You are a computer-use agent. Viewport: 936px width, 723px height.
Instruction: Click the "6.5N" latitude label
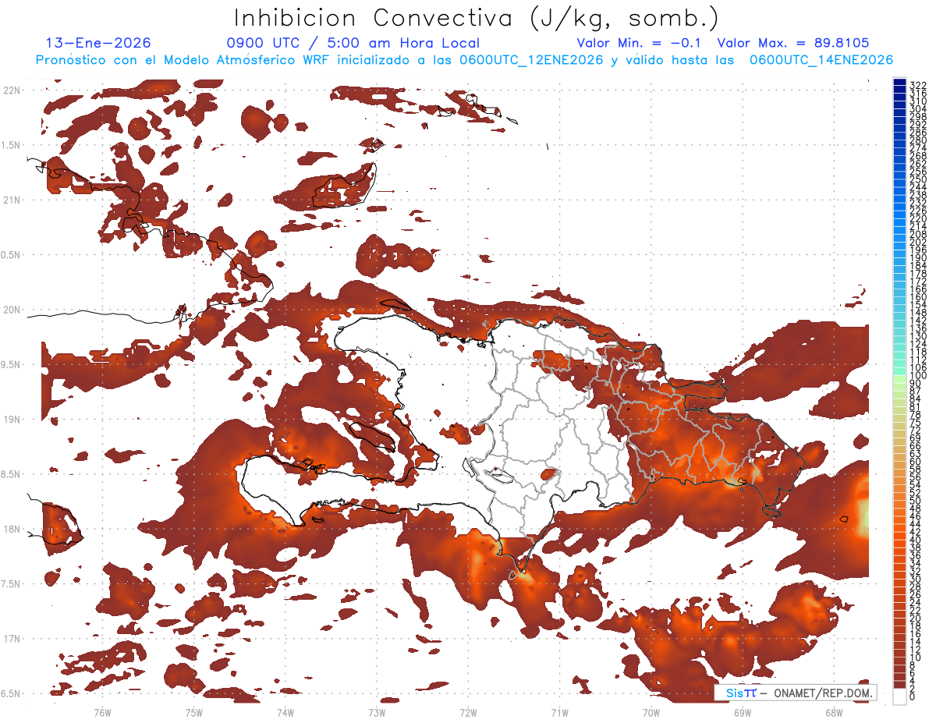[11, 693]
